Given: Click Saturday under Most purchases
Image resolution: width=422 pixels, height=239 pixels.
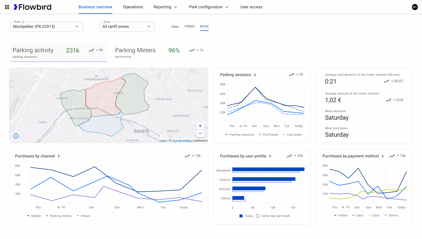Looking at the screenshot, I should coord(337,135).
